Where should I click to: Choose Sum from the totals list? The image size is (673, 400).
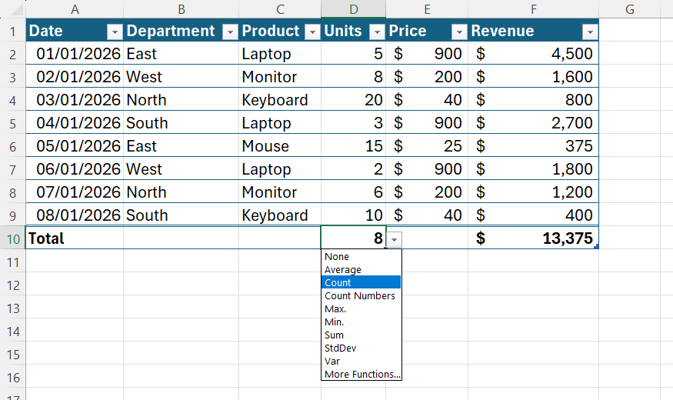(361, 335)
